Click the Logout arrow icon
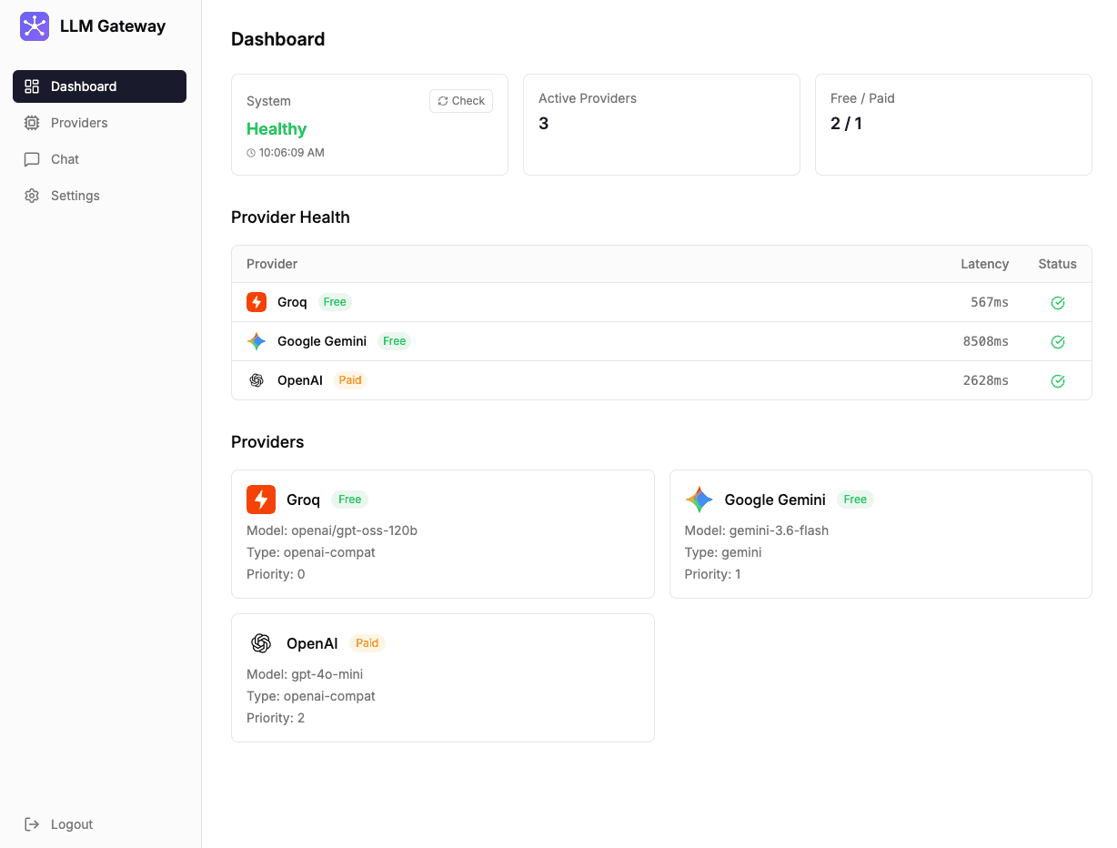This screenshot has height=848, width=1117. [32, 824]
